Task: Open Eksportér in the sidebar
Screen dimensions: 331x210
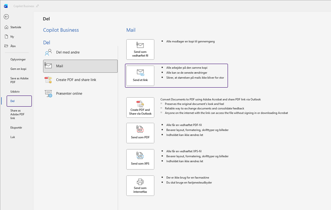Action: pyautogui.click(x=16, y=128)
